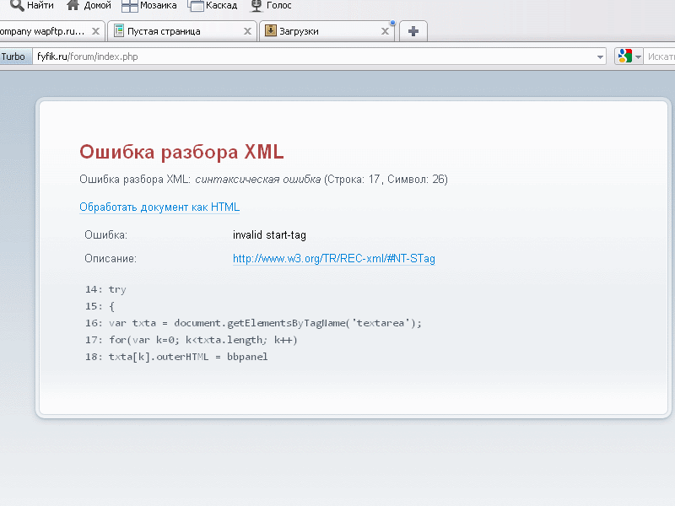
Task: Click the Google search engine icon
Action: click(624, 57)
